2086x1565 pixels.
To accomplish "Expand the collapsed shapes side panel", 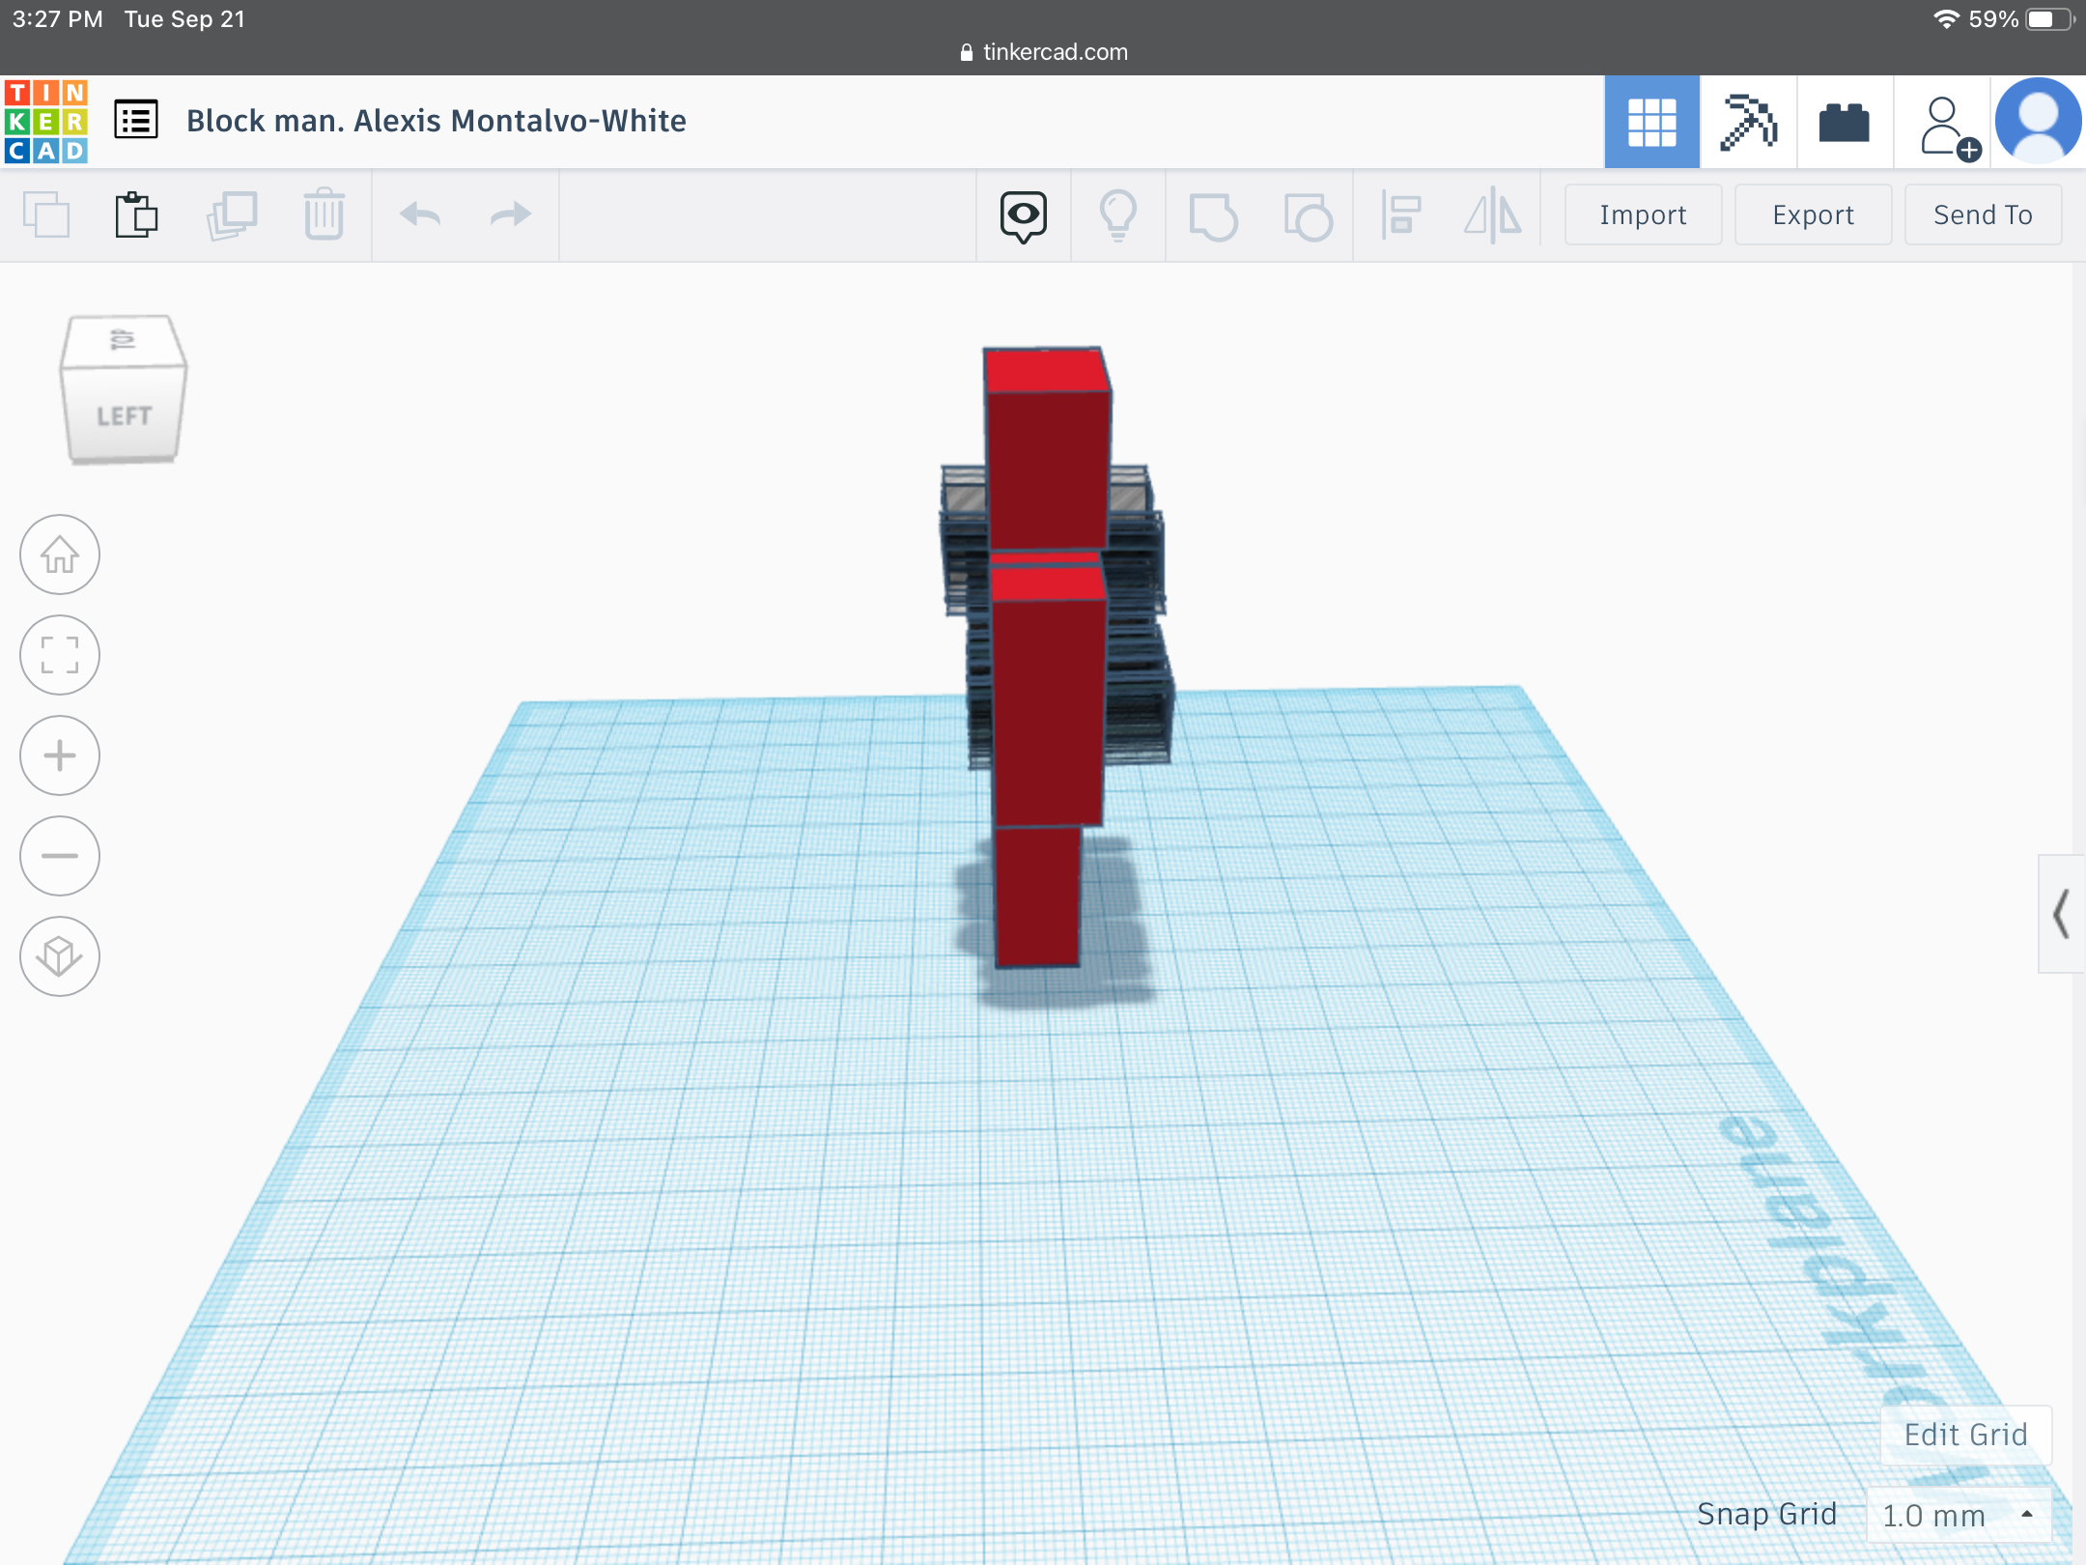I will [x=2061, y=914].
